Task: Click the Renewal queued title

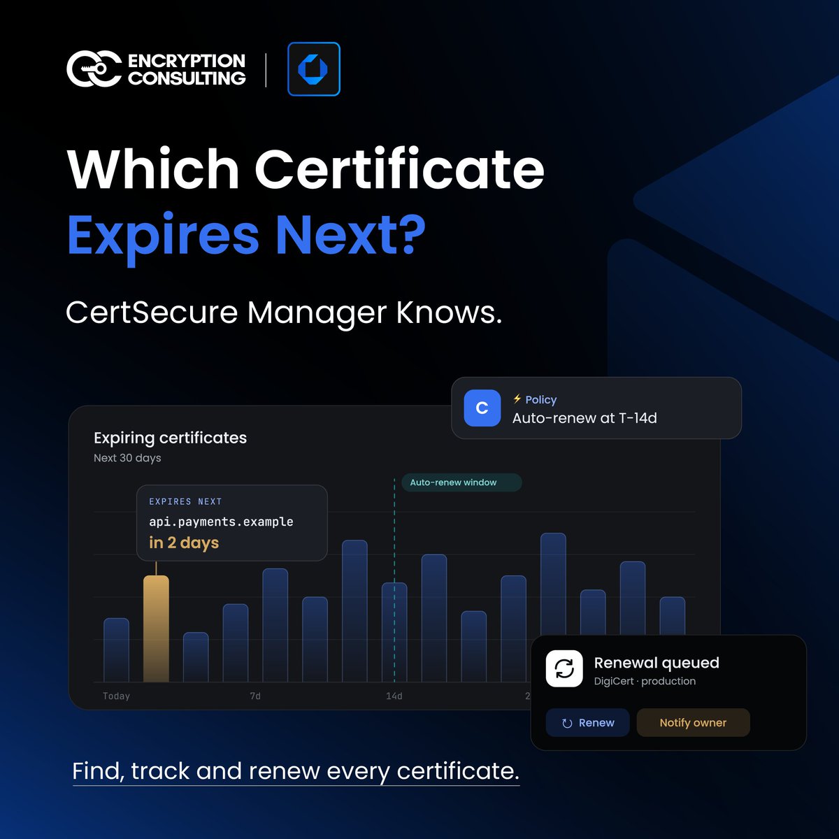Action: (x=657, y=663)
